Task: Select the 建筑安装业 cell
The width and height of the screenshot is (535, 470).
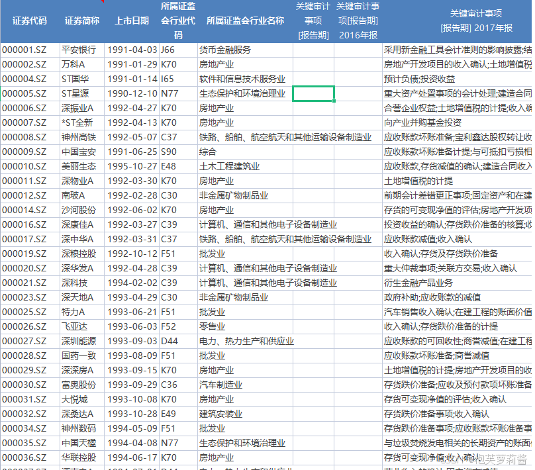Action: click(x=245, y=414)
